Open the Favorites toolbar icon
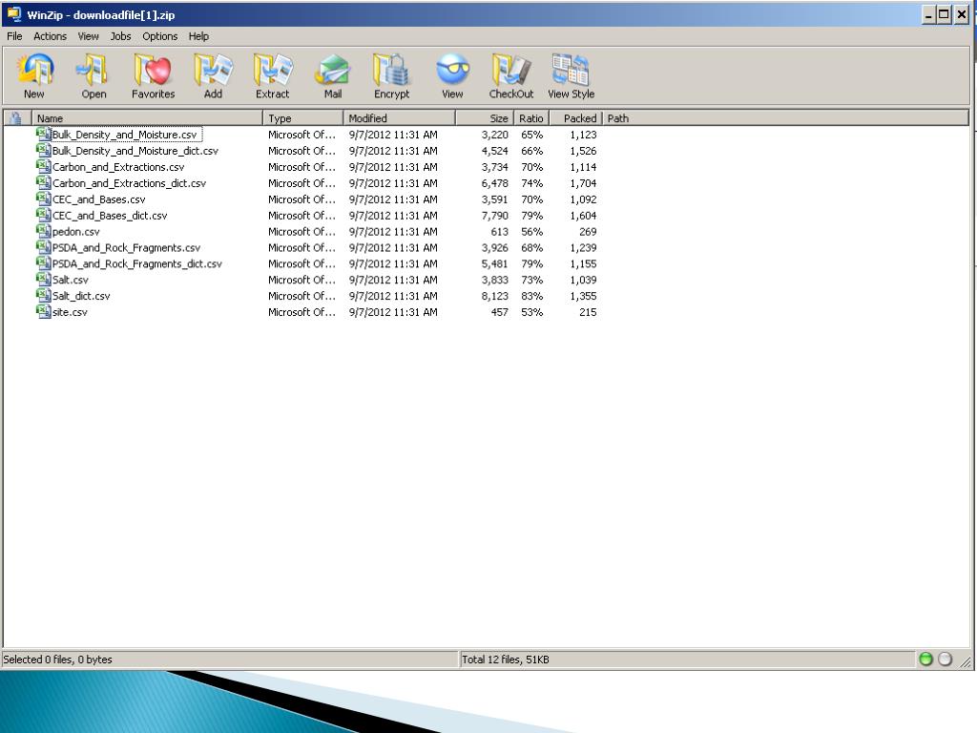977x733 pixels. point(154,70)
